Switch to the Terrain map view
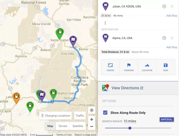 (63, 126)
